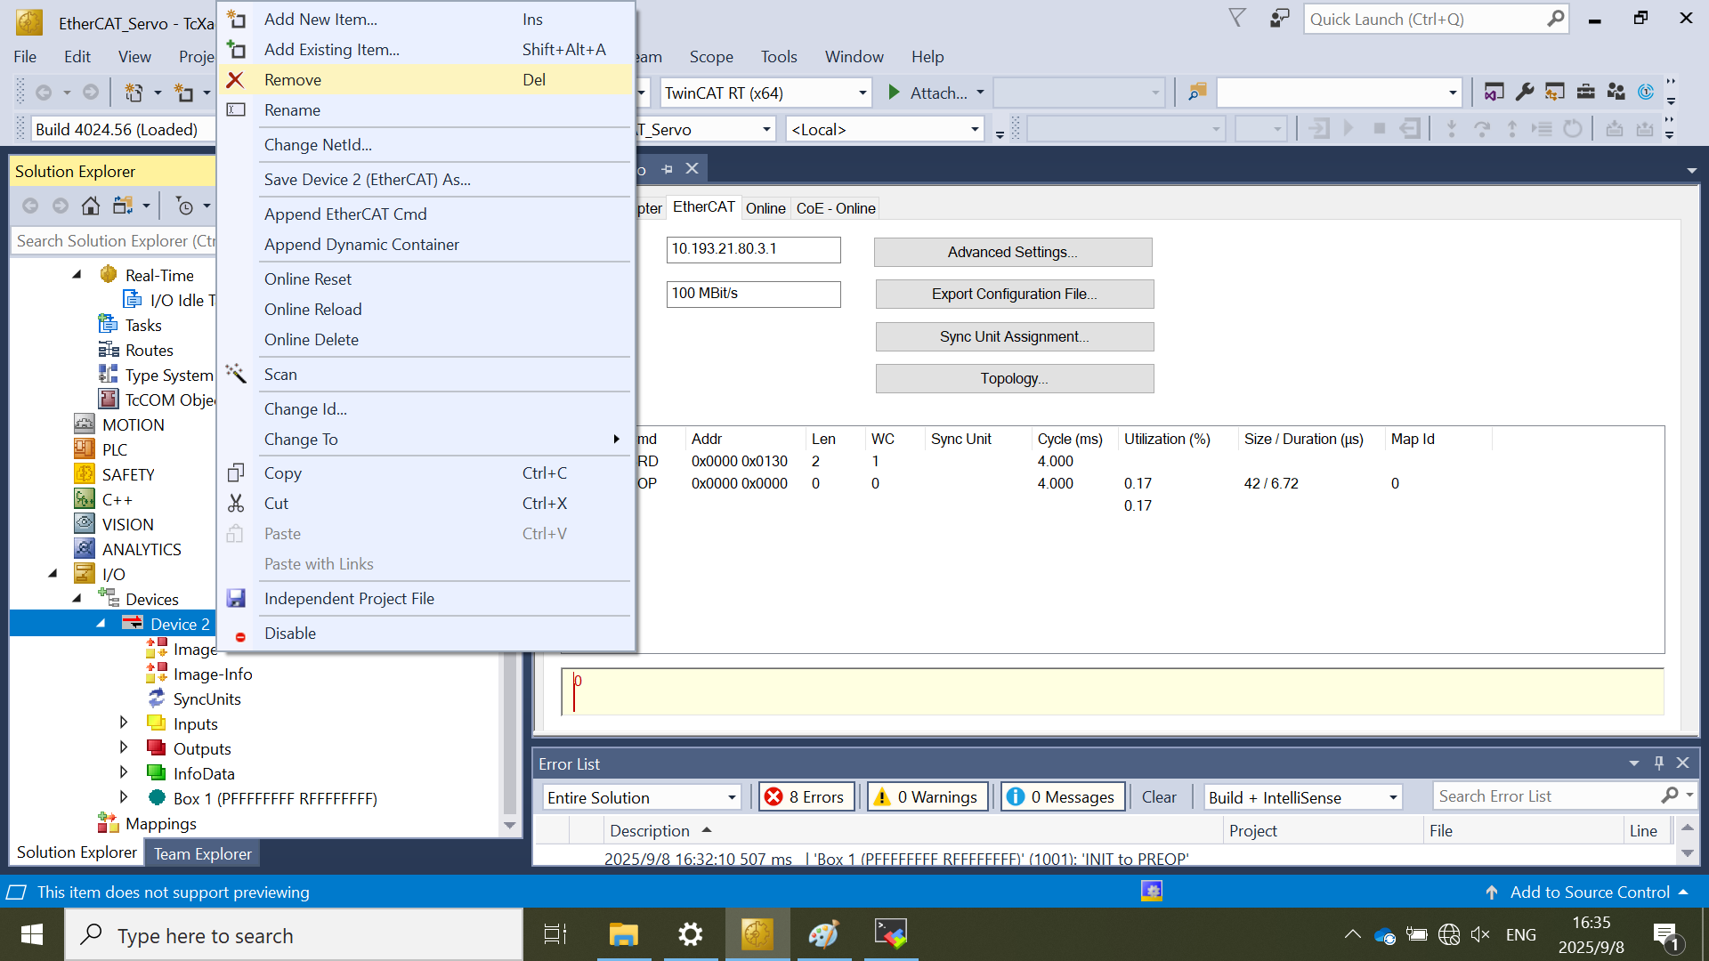The image size is (1709, 961).
Task: Expand the Box 1 tree node
Action: (x=124, y=797)
